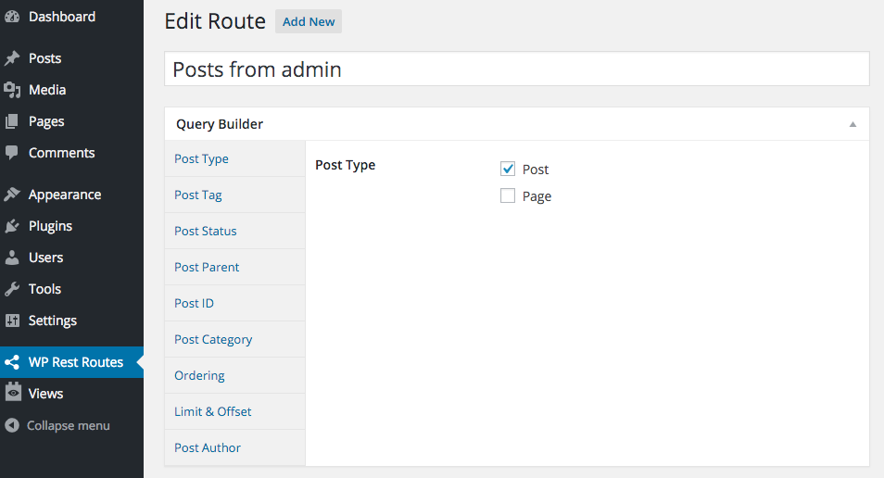Click the Pages stacked-sheets icon

click(12, 121)
